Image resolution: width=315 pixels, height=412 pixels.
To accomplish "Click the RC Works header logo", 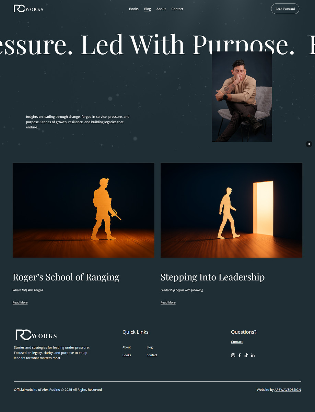I will click(x=28, y=9).
